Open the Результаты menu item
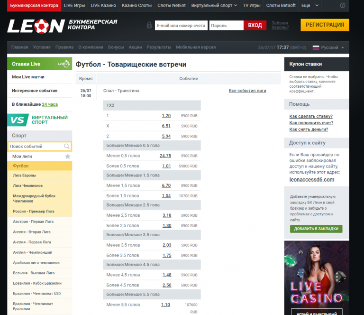This screenshot has width=364, height=315. click(159, 47)
